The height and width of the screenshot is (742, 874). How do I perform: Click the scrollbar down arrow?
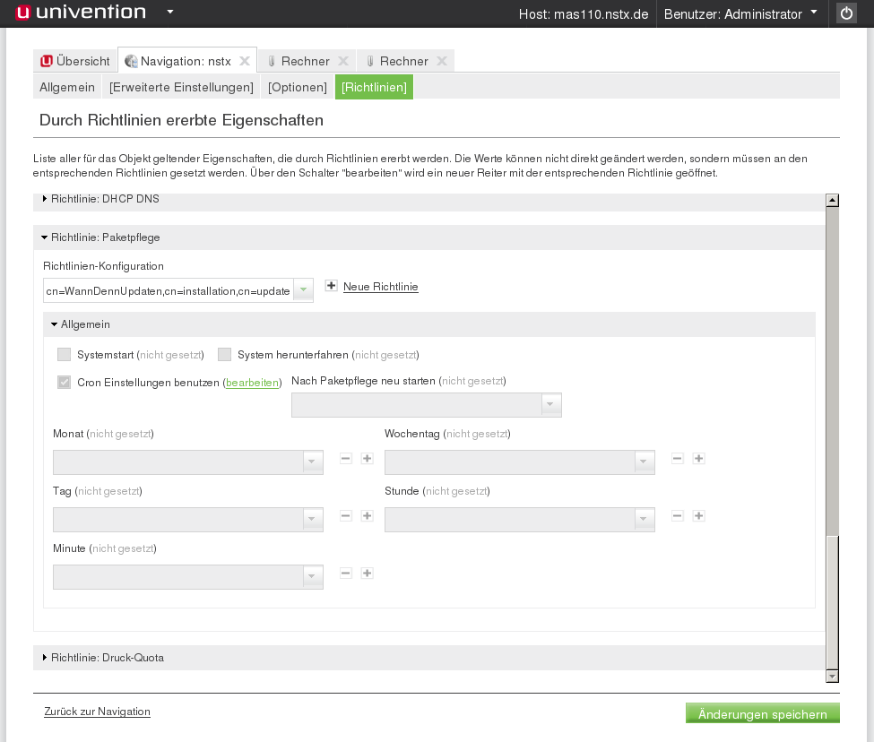[x=832, y=677]
